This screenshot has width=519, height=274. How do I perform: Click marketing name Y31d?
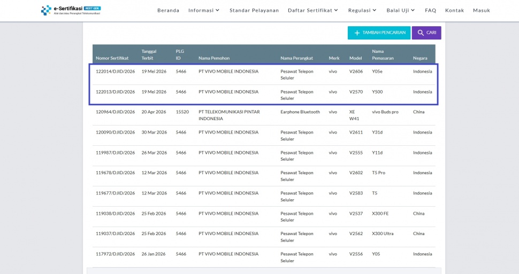(x=377, y=132)
